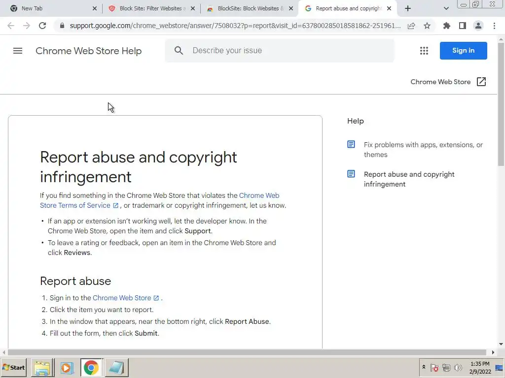Open the hamburger main menu
The image size is (505, 378).
(18, 51)
